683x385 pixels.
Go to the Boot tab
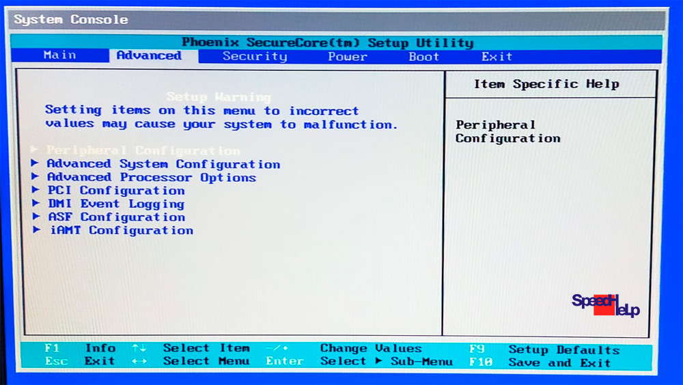point(423,56)
